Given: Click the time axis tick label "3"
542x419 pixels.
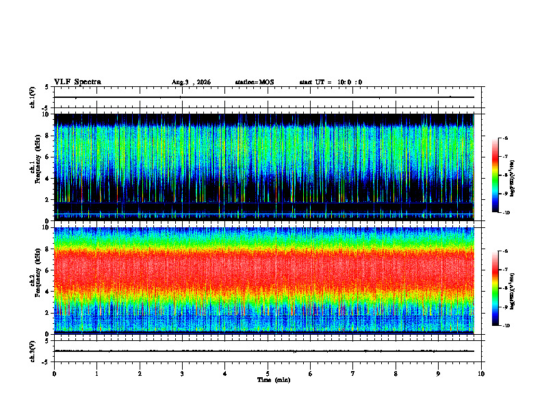Looking at the screenshot, I should click(x=182, y=374).
